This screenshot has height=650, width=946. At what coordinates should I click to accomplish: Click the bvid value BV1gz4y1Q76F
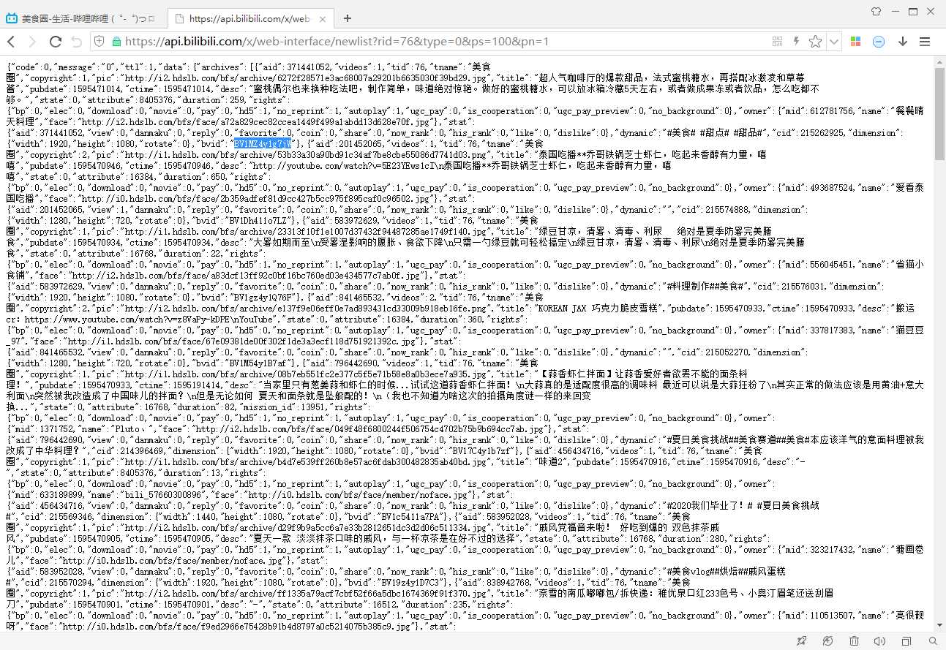pos(263,297)
